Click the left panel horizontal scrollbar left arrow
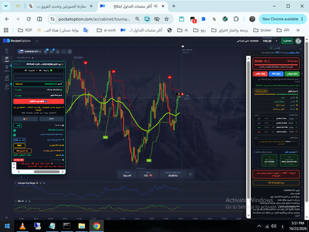Viewport: 309px width, 232px height. pyautogui.click(x=19, y=171)
